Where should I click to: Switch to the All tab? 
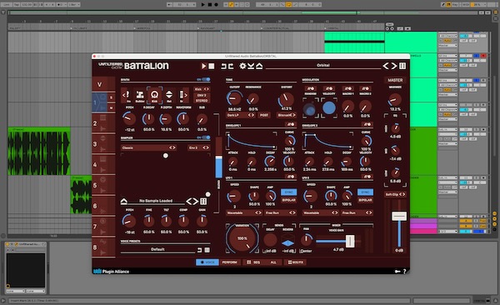coord(273,262)
